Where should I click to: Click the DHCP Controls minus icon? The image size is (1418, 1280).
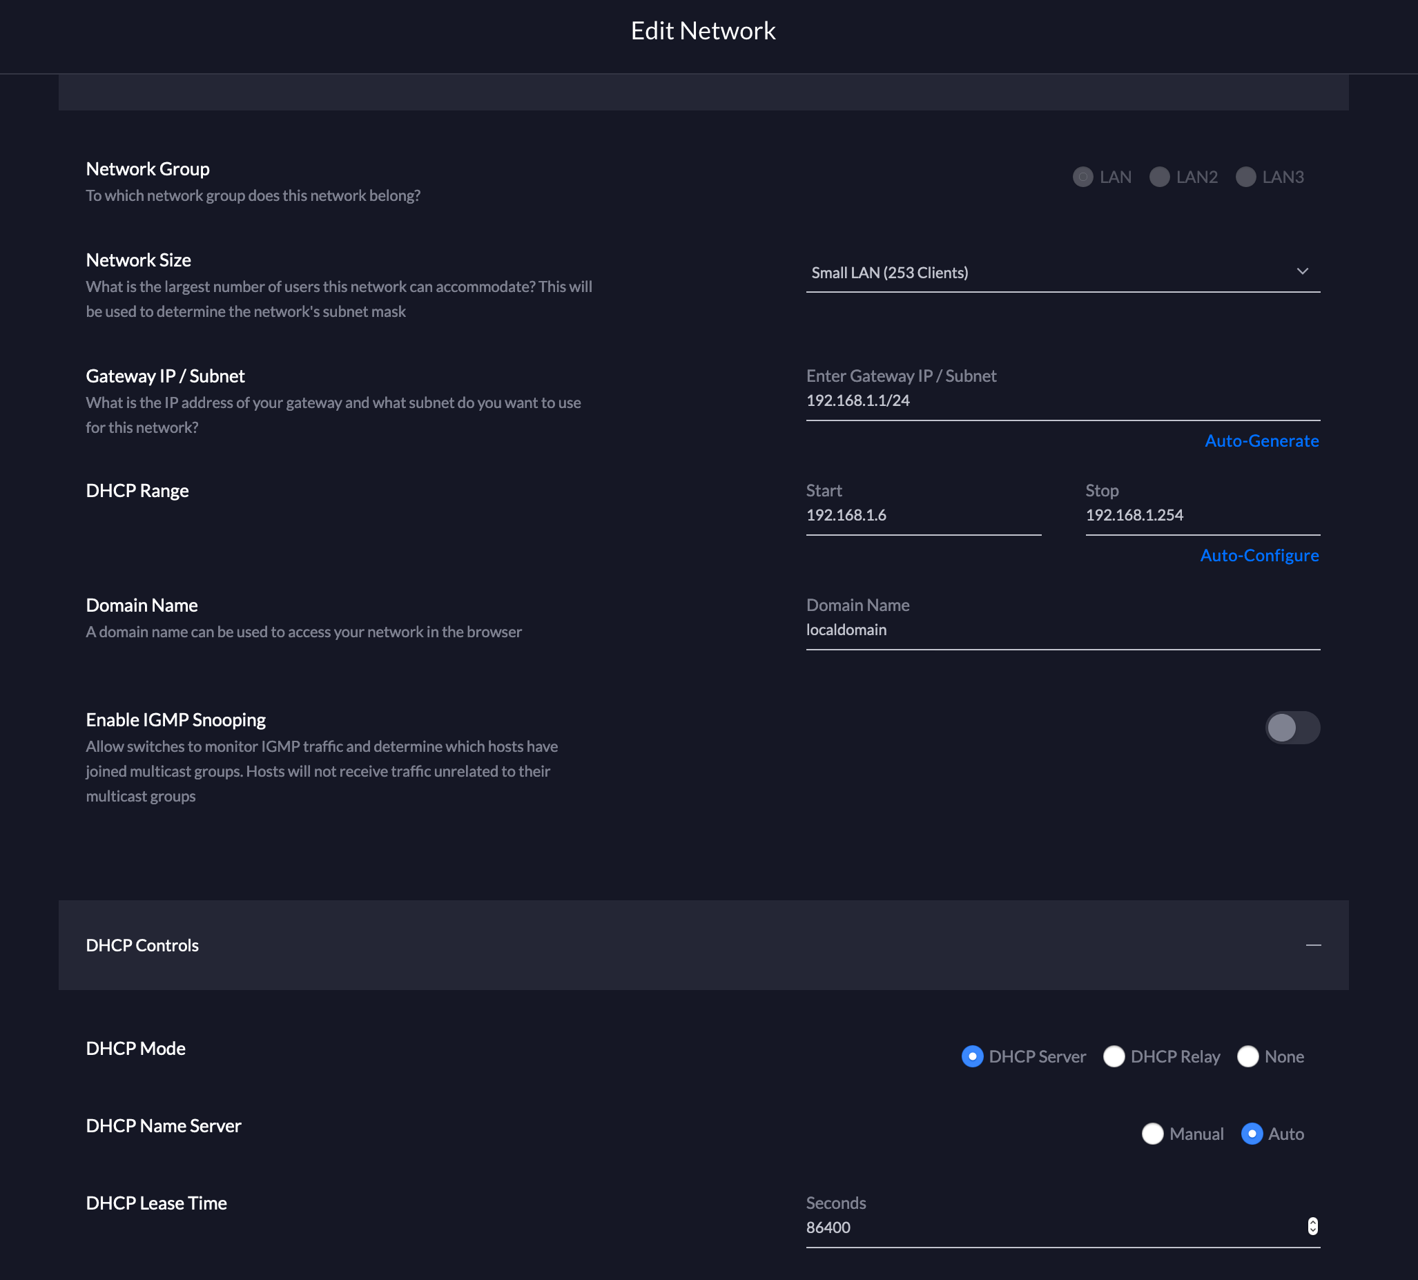click(1312, 945)
